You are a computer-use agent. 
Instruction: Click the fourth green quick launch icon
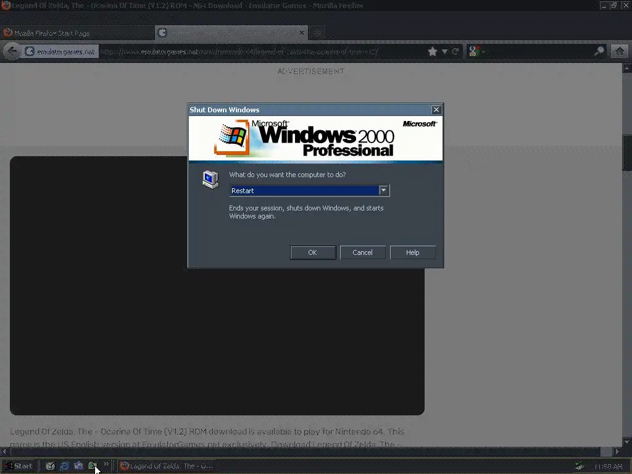(x=93, y=466)
